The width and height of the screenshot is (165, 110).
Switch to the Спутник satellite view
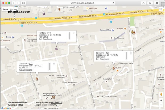point(14,9)
